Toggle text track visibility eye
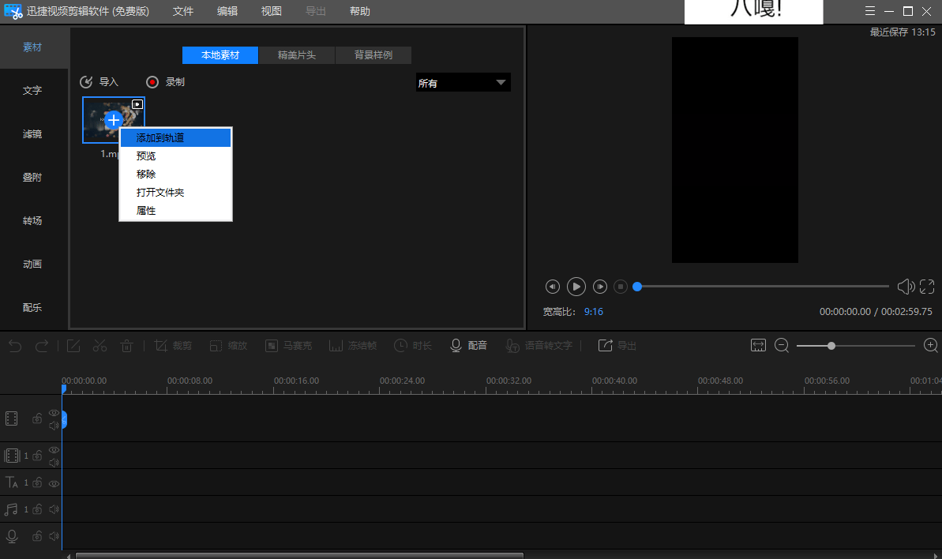 [54, 483]
